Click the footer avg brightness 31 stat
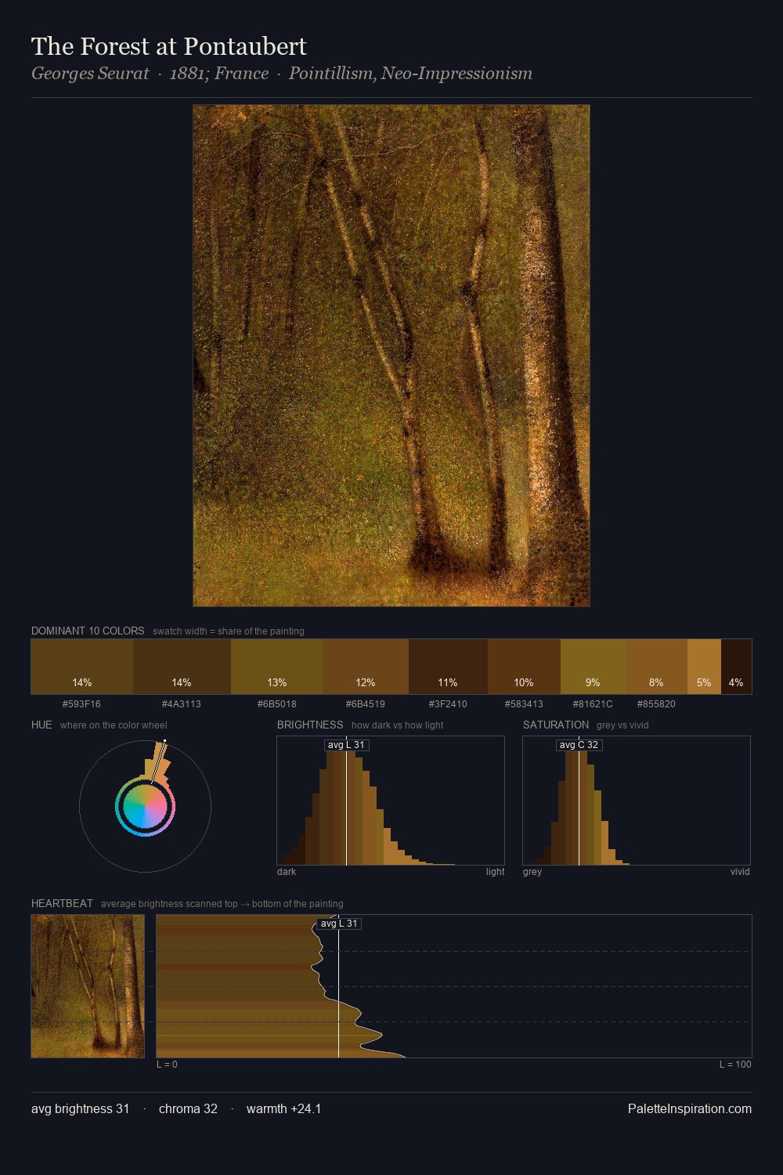Screen dimensions: 783x1175 [x=80, y=1108]
